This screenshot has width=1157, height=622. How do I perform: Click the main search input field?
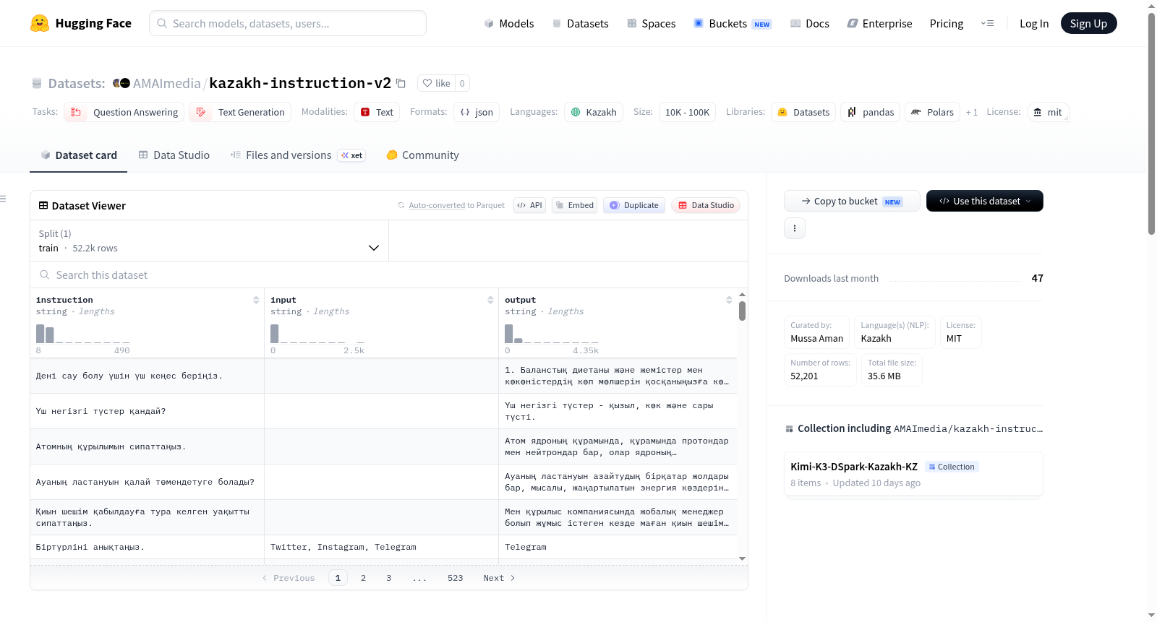288,23
